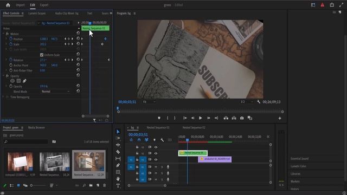Toggle the Position animation stopwatch

click(x=11, y=39)
